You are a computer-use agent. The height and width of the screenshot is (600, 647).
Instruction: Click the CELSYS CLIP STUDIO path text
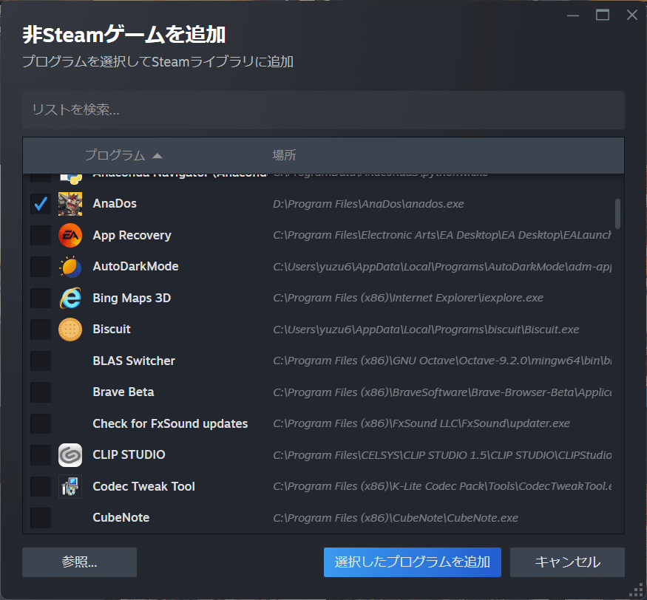(442, 455)
